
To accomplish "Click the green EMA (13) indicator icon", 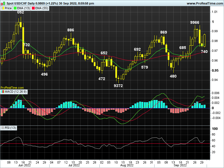I will [x=15, y=8].
